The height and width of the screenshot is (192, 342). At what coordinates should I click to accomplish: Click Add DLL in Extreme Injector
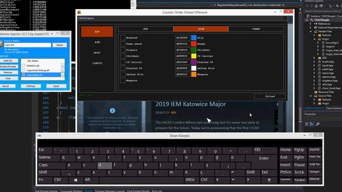point(8,61)
